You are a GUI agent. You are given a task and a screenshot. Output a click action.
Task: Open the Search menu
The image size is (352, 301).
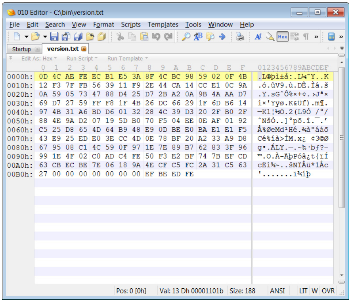click(55, 24)
